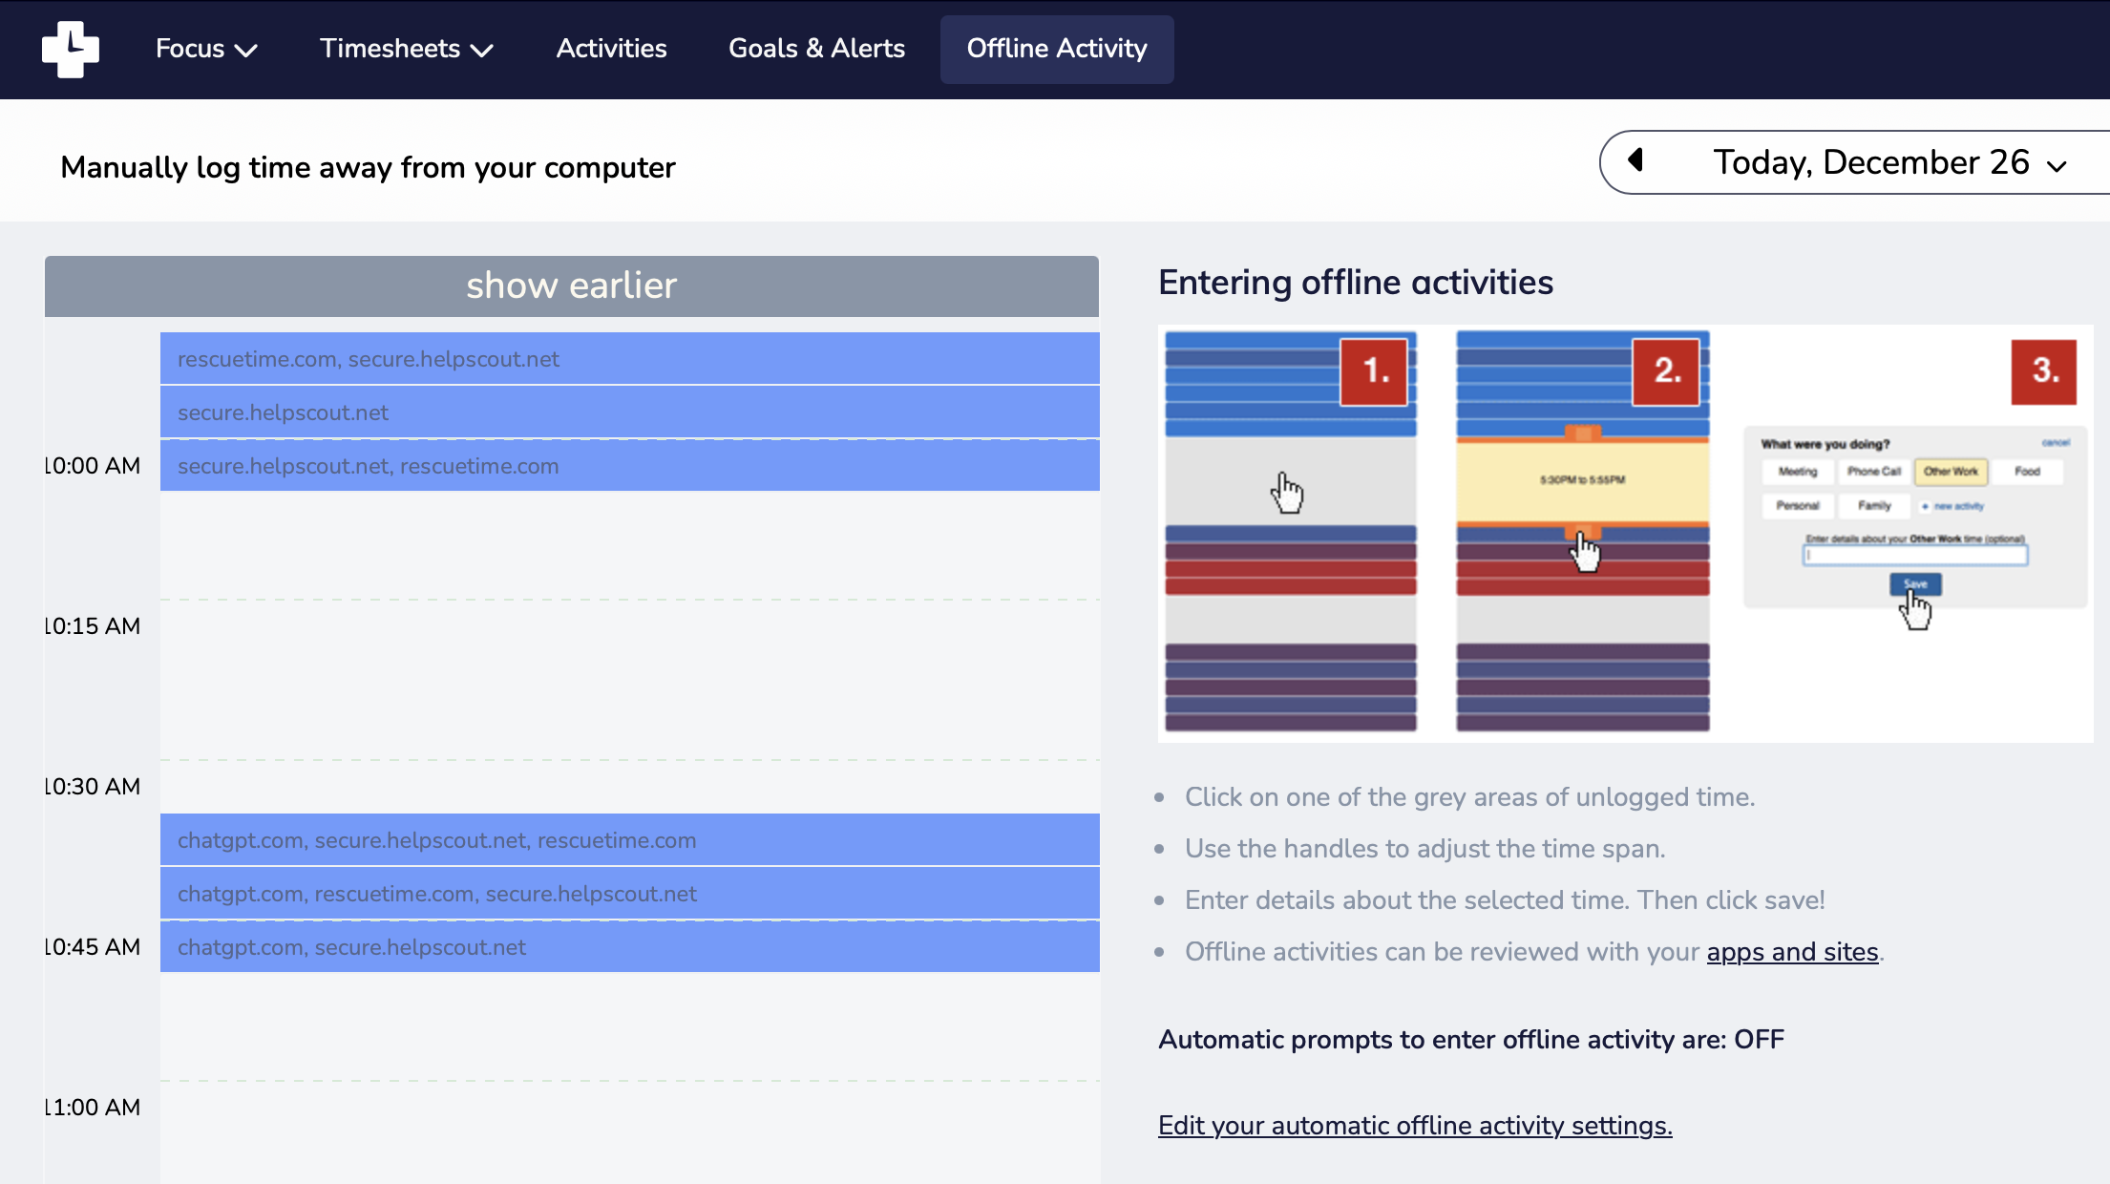The height and width of the screenshot is (1184, 2110).
Task: Open the Today, December 26 date picker
Action: 1888,163
